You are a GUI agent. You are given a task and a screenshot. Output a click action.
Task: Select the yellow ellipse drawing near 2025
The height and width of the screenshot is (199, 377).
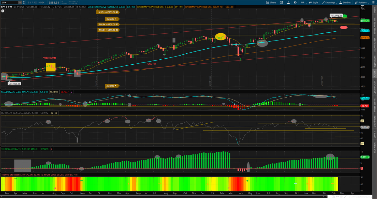click(221, 36)
